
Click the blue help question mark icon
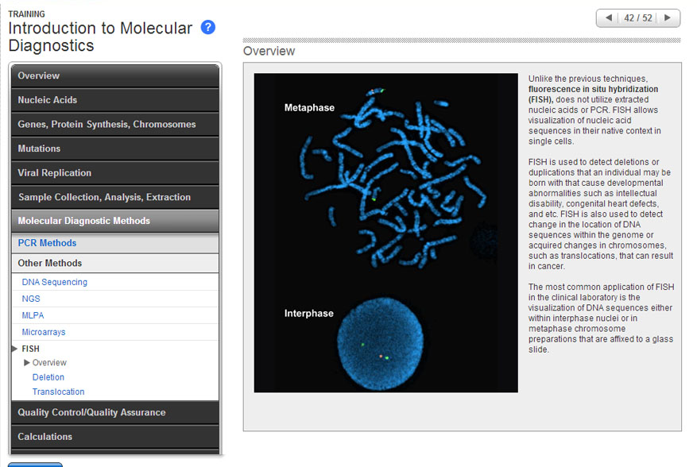208,28
